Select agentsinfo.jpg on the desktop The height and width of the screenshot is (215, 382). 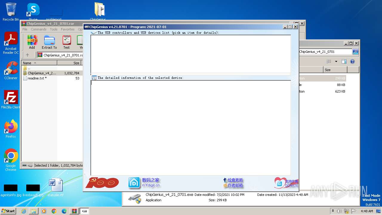(x=11, y=191)
